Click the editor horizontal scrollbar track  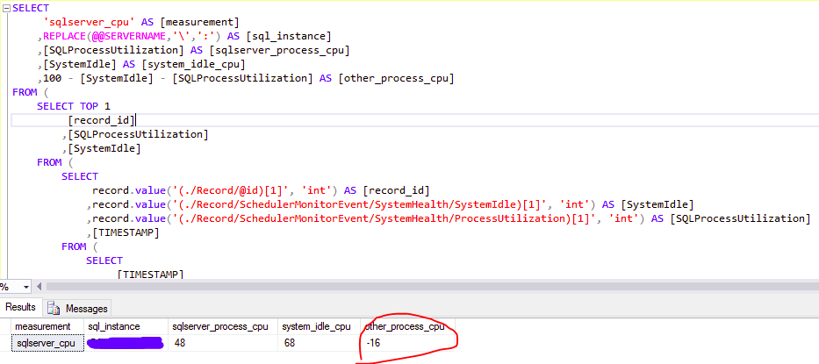[x=431, y=286]
